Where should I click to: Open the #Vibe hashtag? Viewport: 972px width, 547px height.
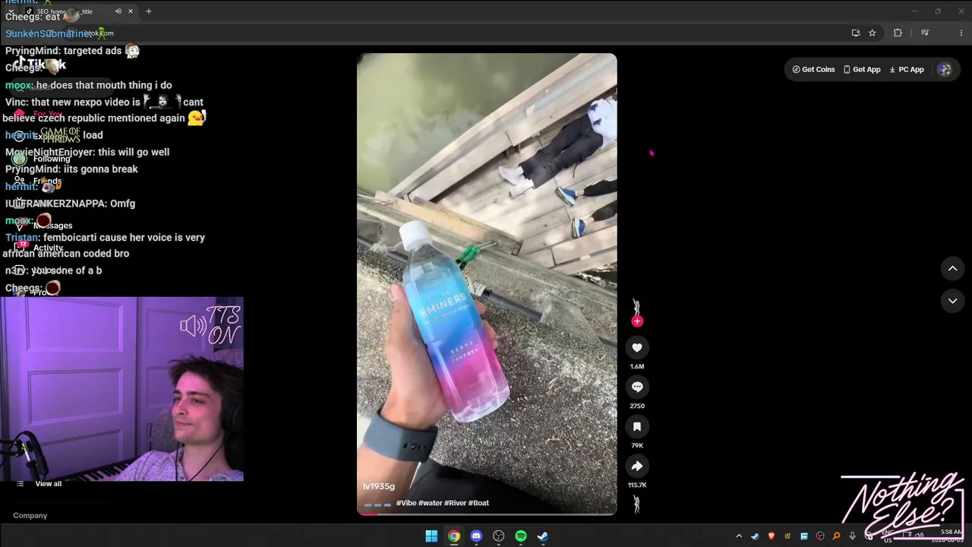click(406, 503)
